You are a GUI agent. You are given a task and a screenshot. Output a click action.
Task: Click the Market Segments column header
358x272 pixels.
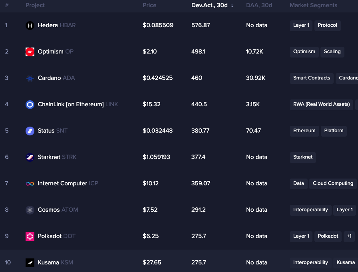pos(313,5)
